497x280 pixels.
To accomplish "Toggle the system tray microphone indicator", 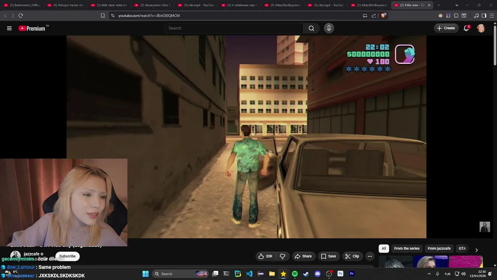I will pos(437,274).
